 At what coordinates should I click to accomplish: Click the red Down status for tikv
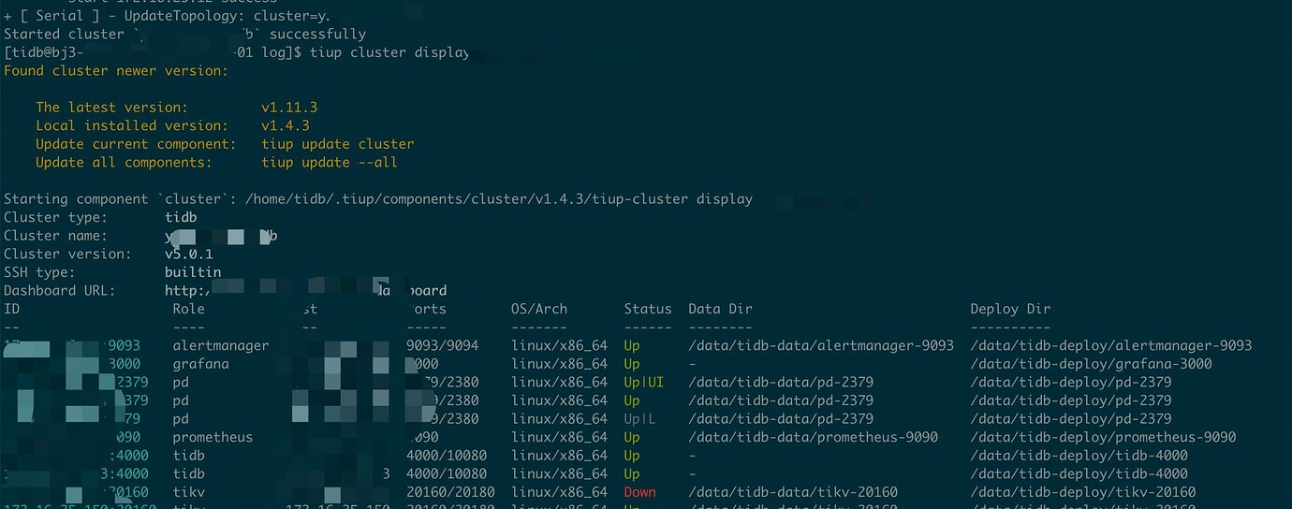coord(640,492)
